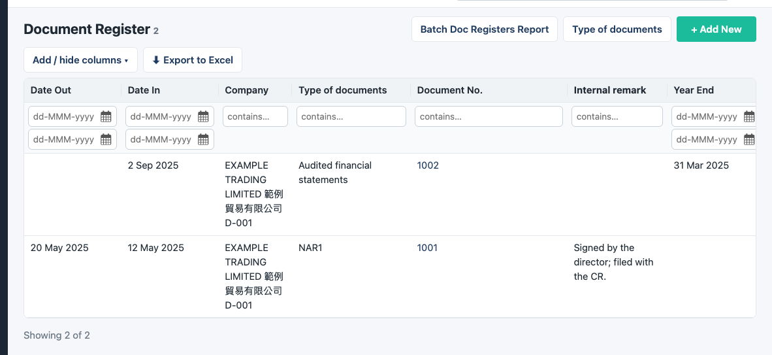The width and height of the screenshot is (772, 355).
Task: Click the Document Register heading
Action: pyautogui.click(x=87, y=29)
